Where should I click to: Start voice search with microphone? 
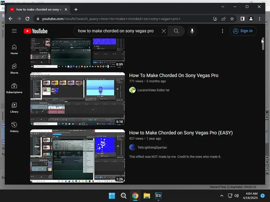pyautogui.click(x=192, y=31)
